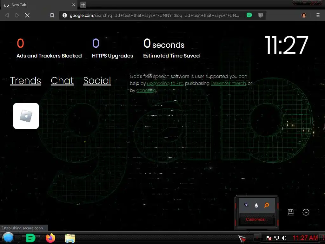Click the water drop tray icon
Screen dimensions: 325x244
[256, 205]
